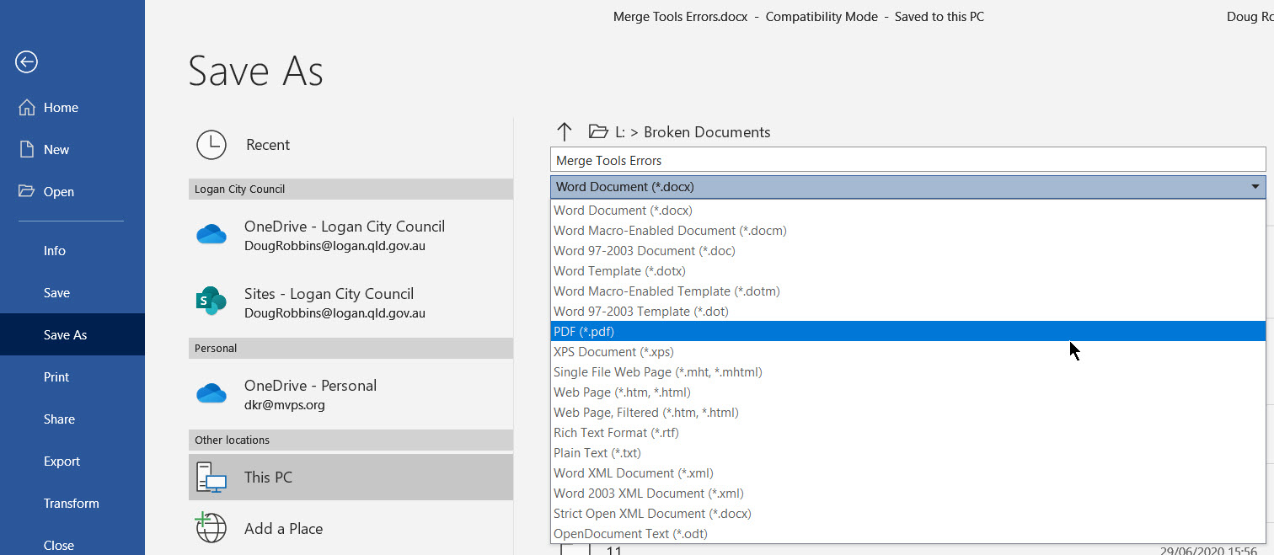Viewport: 1274px width, 555px height.
Task: Open Recent locations list
Action: pyautogui.click(x=351, y=145)
